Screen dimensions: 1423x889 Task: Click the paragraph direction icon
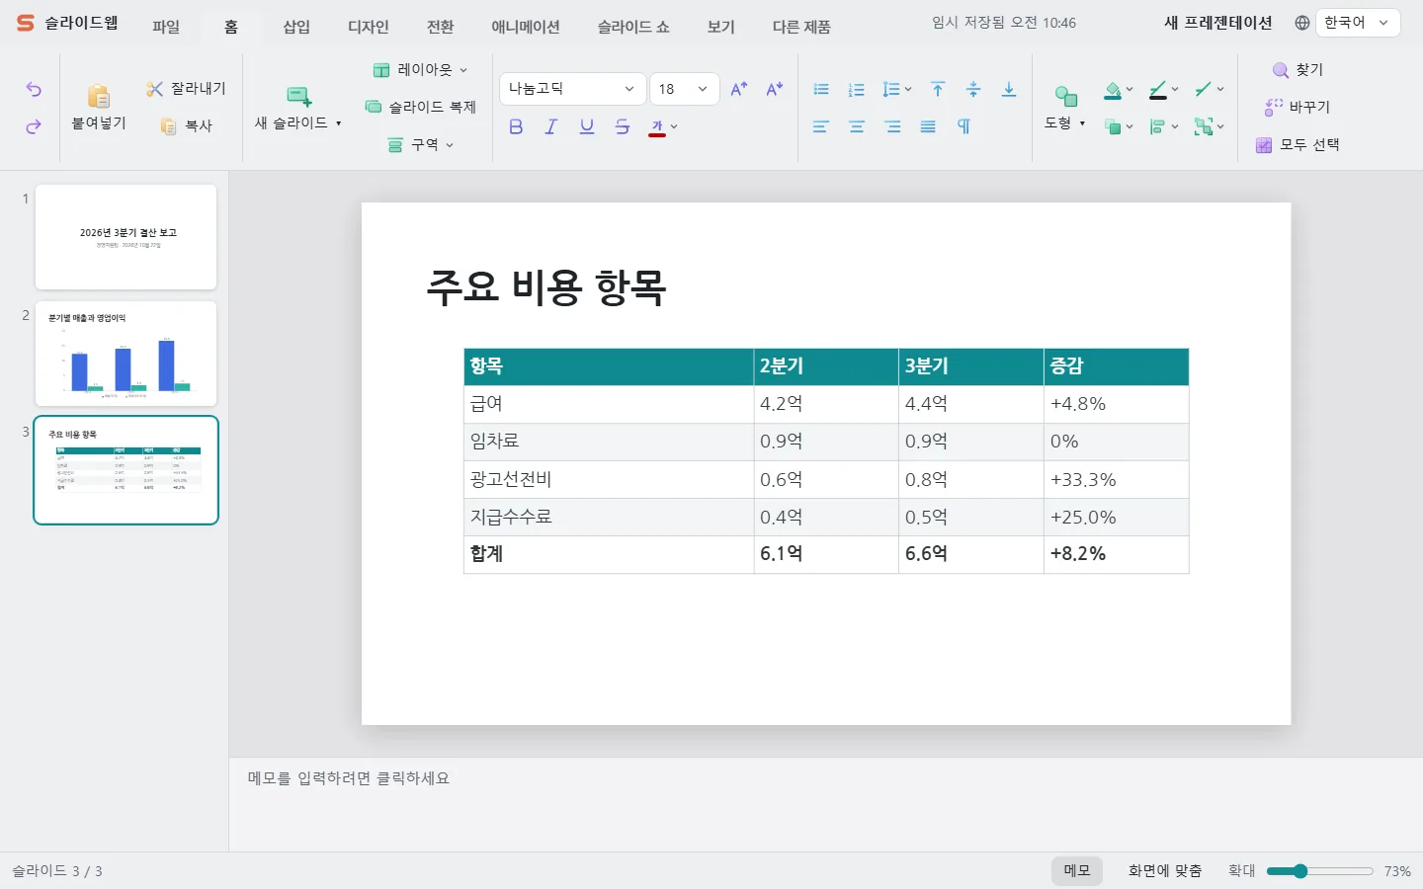click(x=964, y=126)
